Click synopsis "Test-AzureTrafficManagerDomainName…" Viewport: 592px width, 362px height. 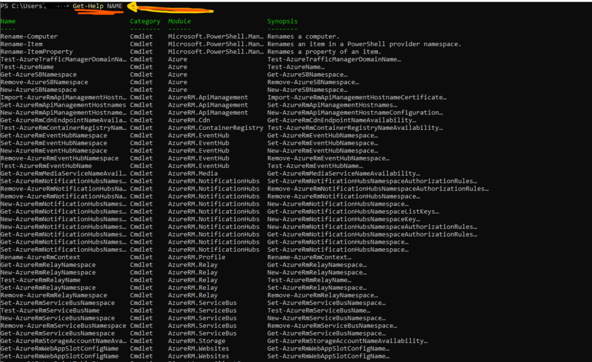click(x=334, y=59)
